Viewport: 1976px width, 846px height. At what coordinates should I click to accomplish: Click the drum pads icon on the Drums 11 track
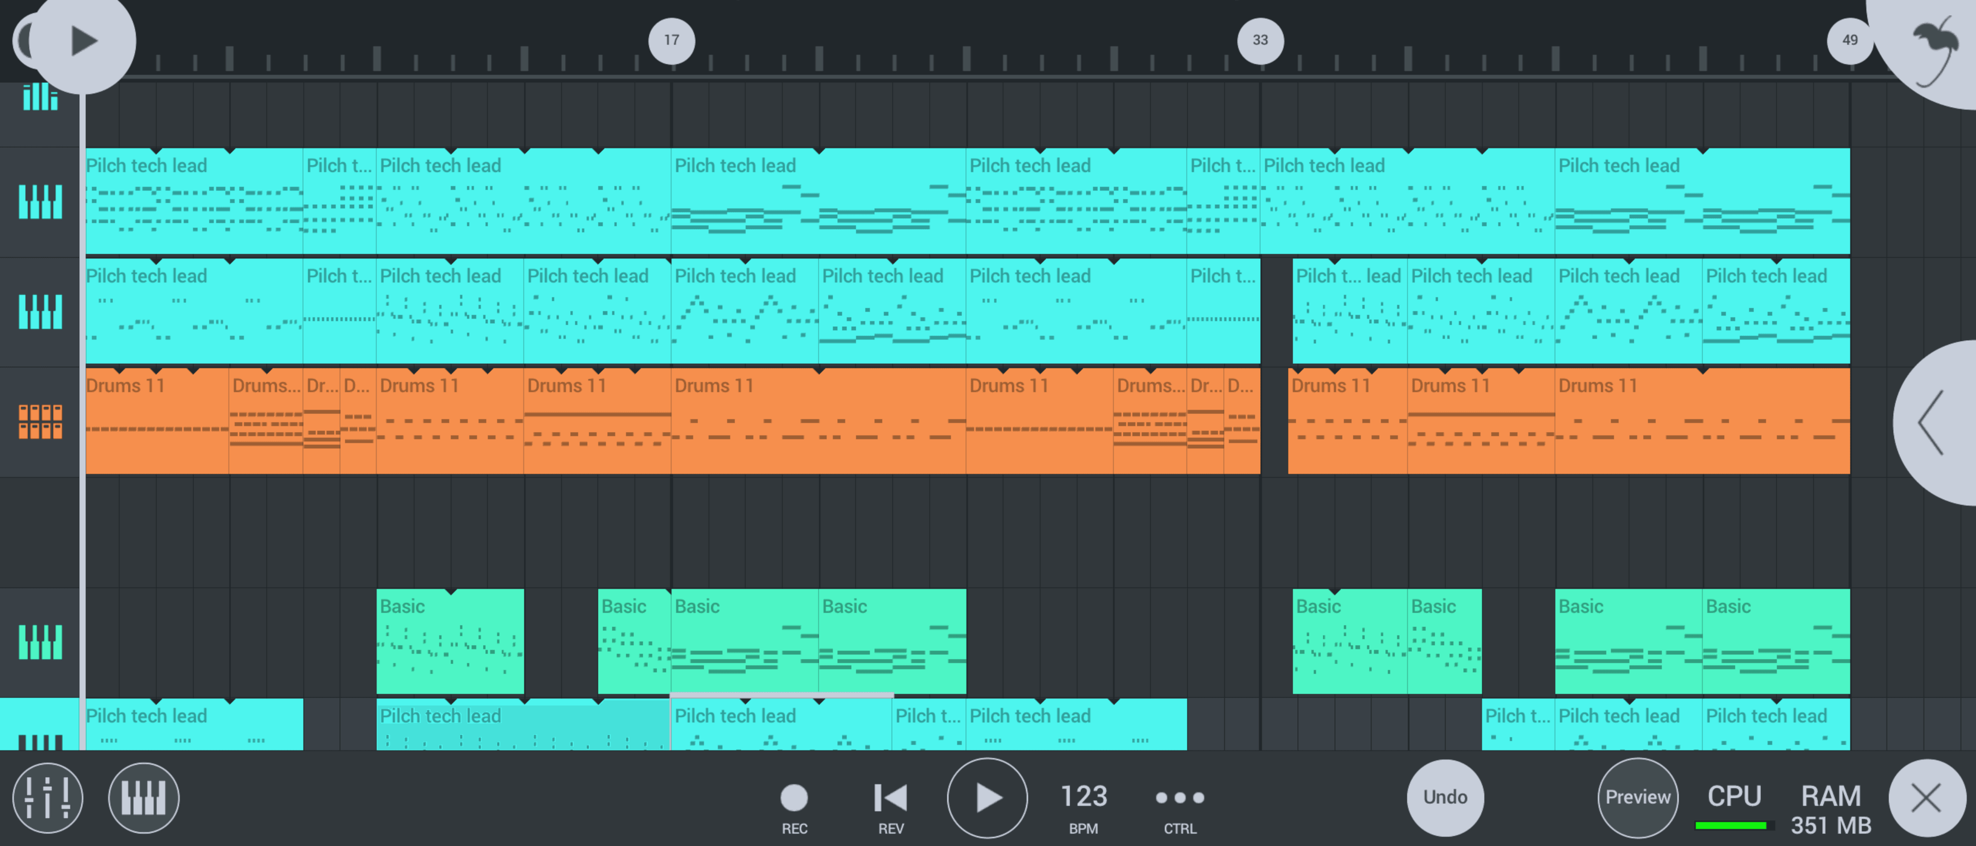41,421
